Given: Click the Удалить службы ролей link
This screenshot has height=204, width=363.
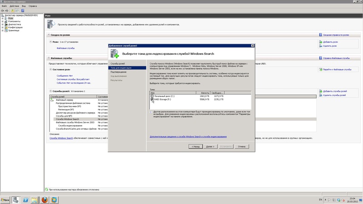Looking at the screenshot, I should coord(334,95).
